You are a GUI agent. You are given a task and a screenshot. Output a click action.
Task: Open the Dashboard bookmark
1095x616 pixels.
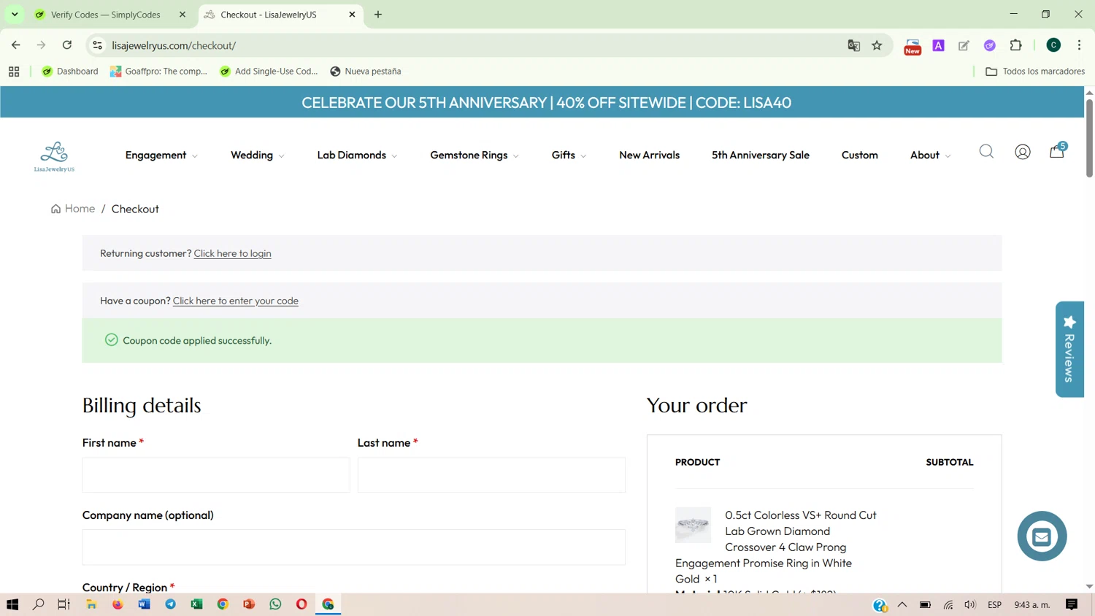tap(70, 72)
